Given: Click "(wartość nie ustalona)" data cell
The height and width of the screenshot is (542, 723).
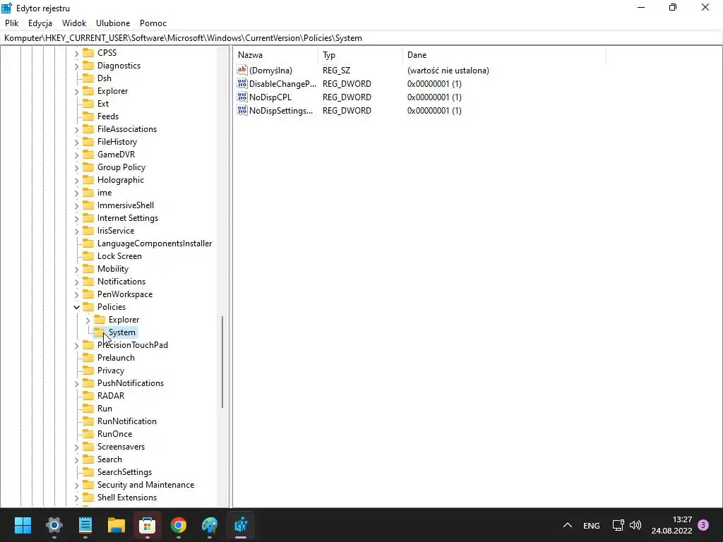Looking at the screenshot, I should [448, 71].
